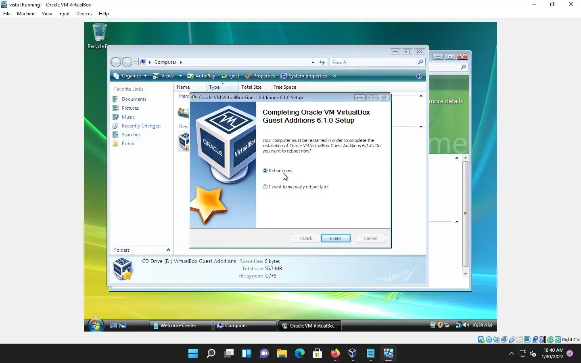Collapse the Devices with Removable Storage group
The width and height of the screenshot is (581, 363).
tap(421, 127)
